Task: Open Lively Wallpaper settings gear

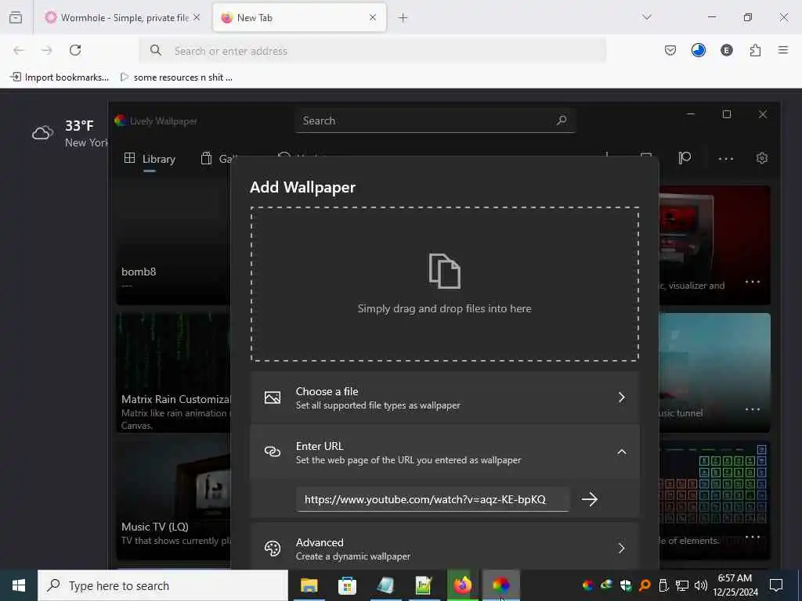Action: pos(761,158)
